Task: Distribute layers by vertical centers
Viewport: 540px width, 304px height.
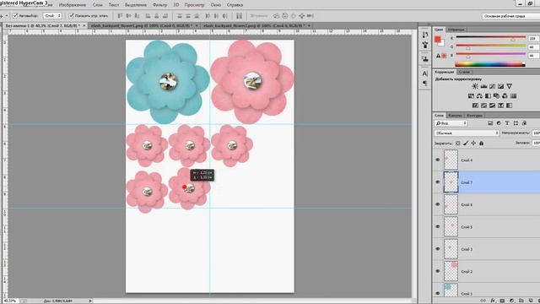Action: click(188, 16)
